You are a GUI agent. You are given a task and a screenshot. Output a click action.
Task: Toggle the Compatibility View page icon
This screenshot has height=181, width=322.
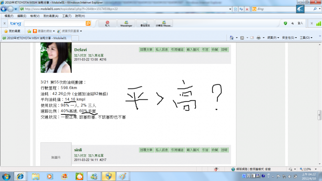[x=235, y=9]
